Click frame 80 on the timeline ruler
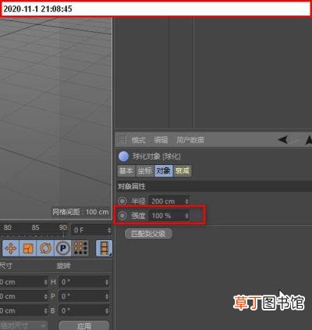The image size is (312, 330). 7,228
